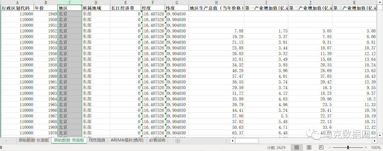The image size is (383, 151).
Task: Open the ARIMA填补(慎用) sheet tab
Action: click(x=127, y=140)
